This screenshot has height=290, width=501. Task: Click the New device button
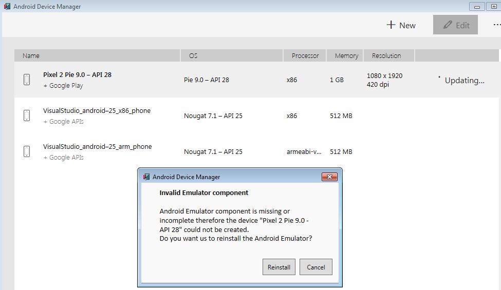pos(401,25)
